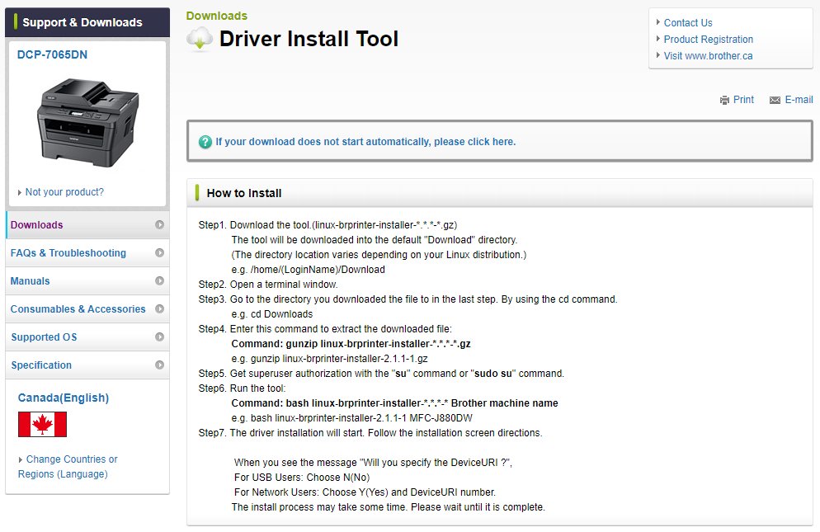
Task: Open Consumables & Accessories section
Action: point(87,309)
